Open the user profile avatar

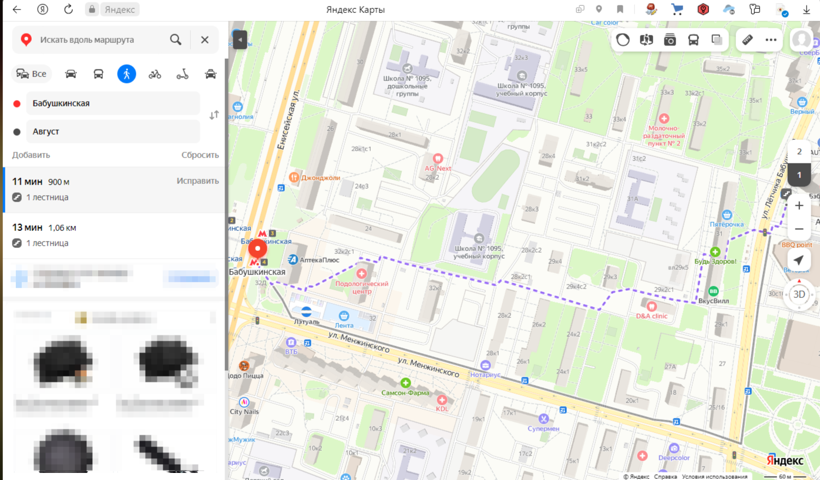coord(801,40)
